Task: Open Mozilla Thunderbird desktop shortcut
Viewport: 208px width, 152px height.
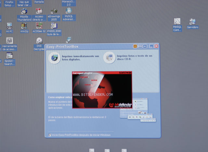Action: coord(24,12)
